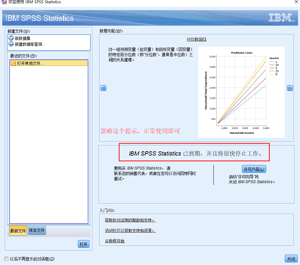This screenshot has width=300, height=265.
Task: Open 访问社区以获取支持和资源 link
Action: point(130,231)
